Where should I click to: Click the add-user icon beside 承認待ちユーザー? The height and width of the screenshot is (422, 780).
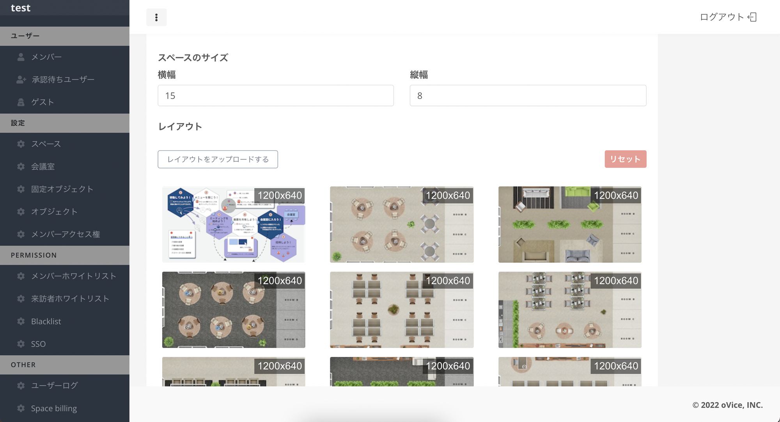21,79
